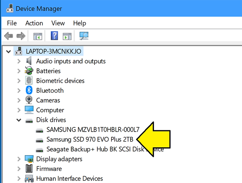242x183 pixels.
Task: Click the Disk drives category icon
Action: pyautogui.click(x=29, y=121)
